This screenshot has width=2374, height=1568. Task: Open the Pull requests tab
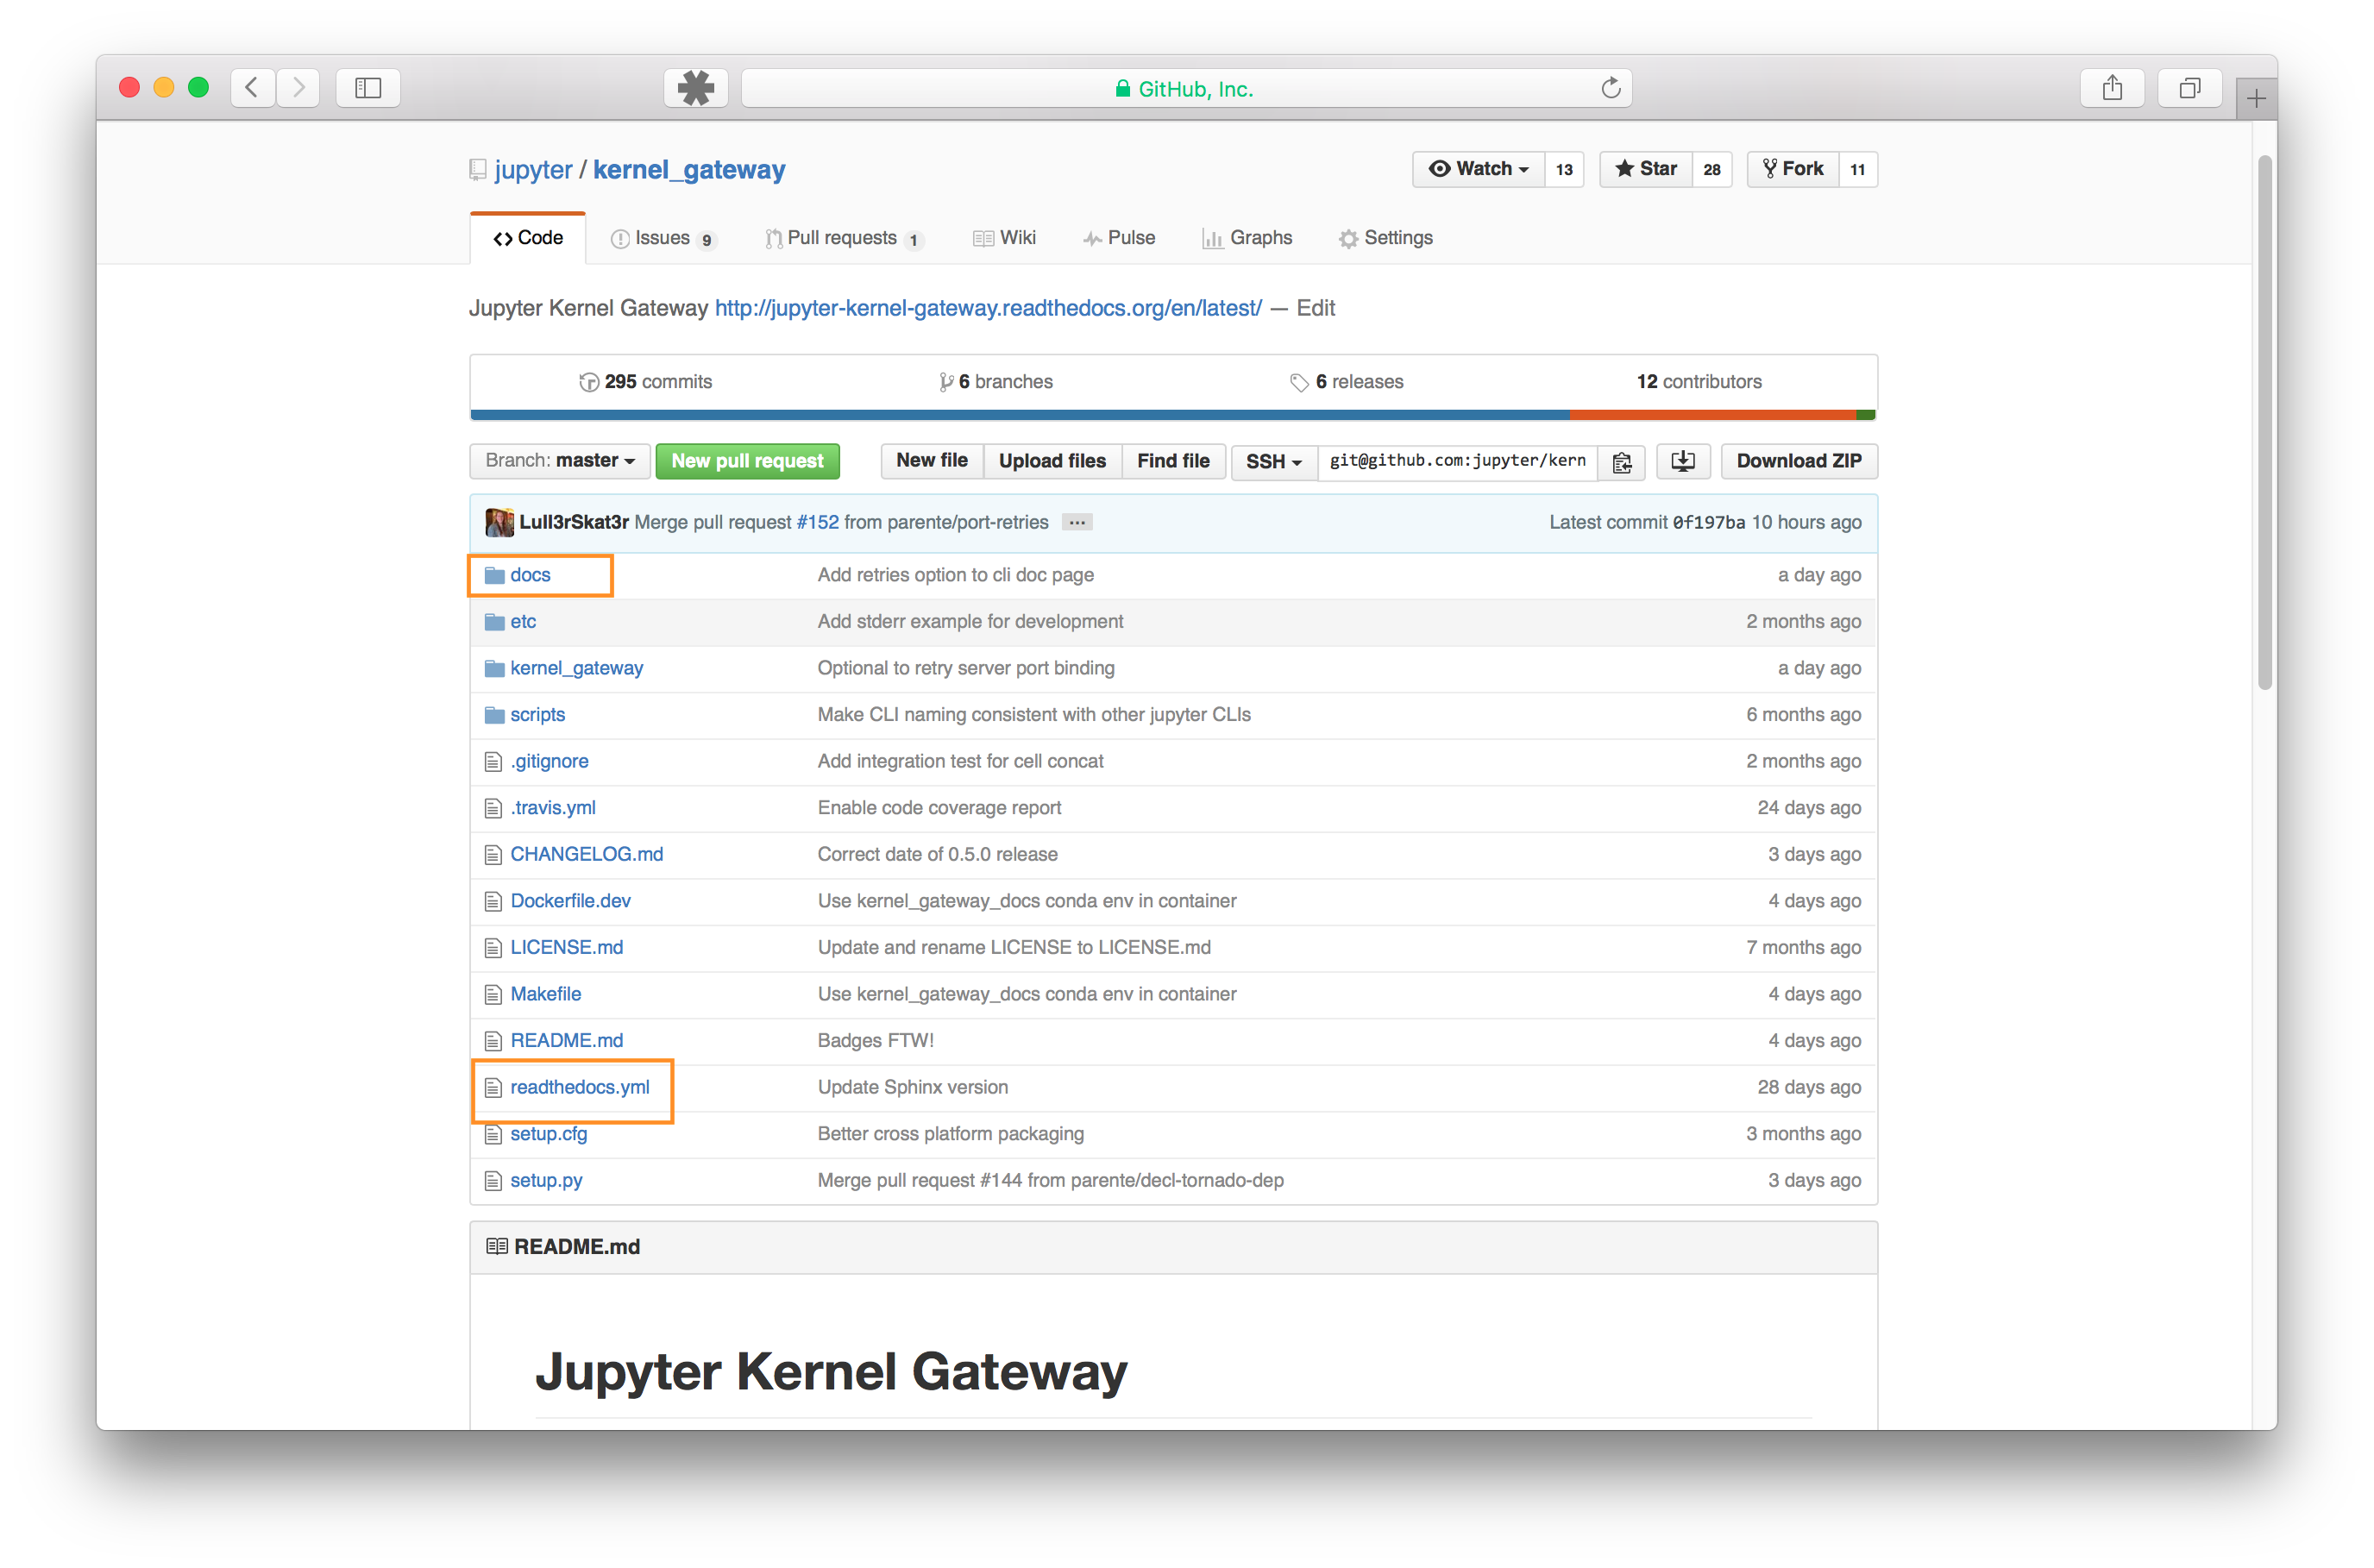coord(842,238)
